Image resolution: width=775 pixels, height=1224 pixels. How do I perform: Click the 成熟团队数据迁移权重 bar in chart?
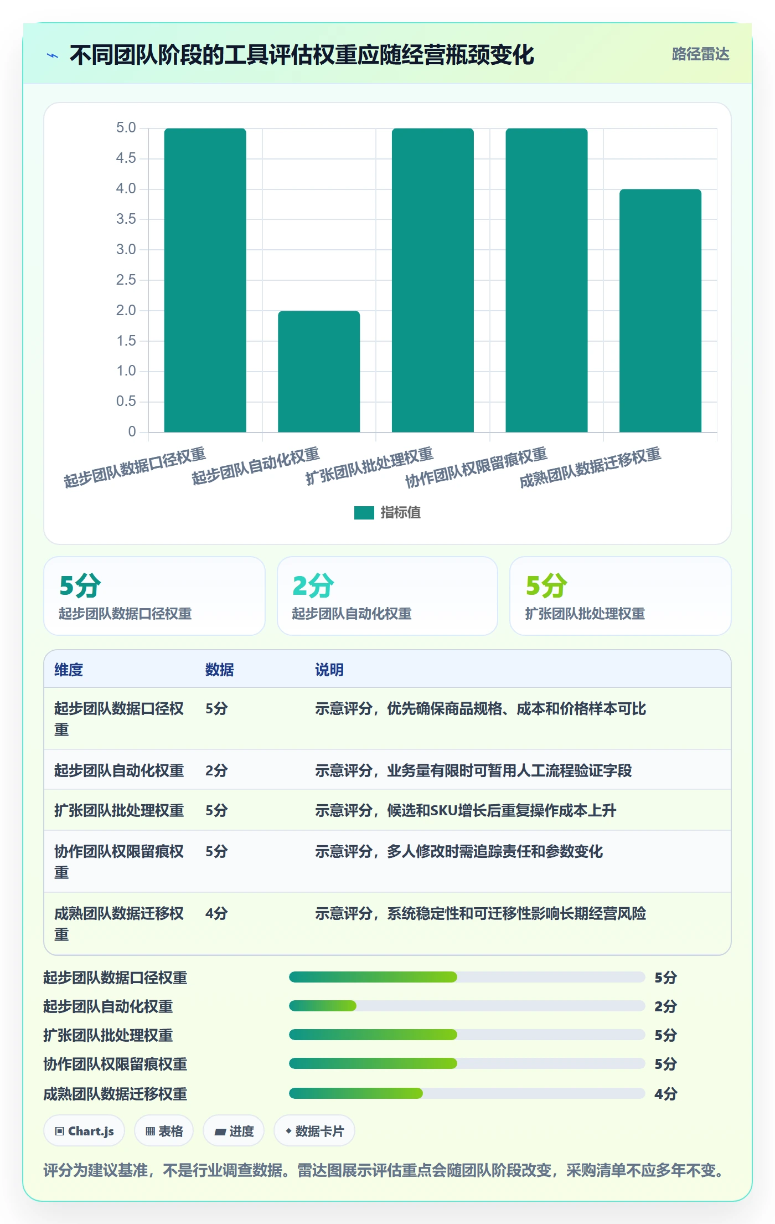(x=660, y=311)
